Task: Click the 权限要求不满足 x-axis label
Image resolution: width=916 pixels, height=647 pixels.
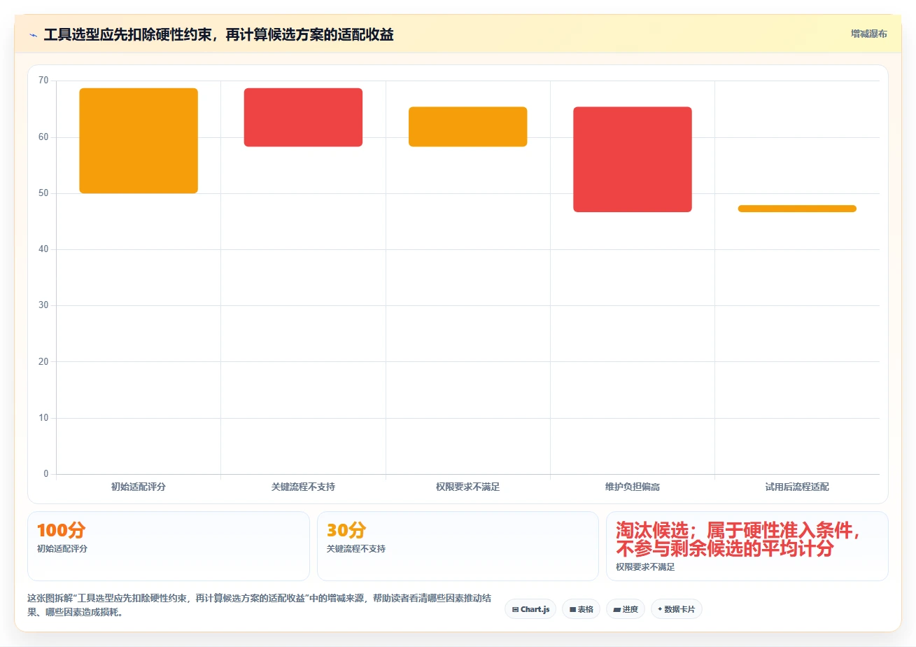Action: click(x=467, y=487)
